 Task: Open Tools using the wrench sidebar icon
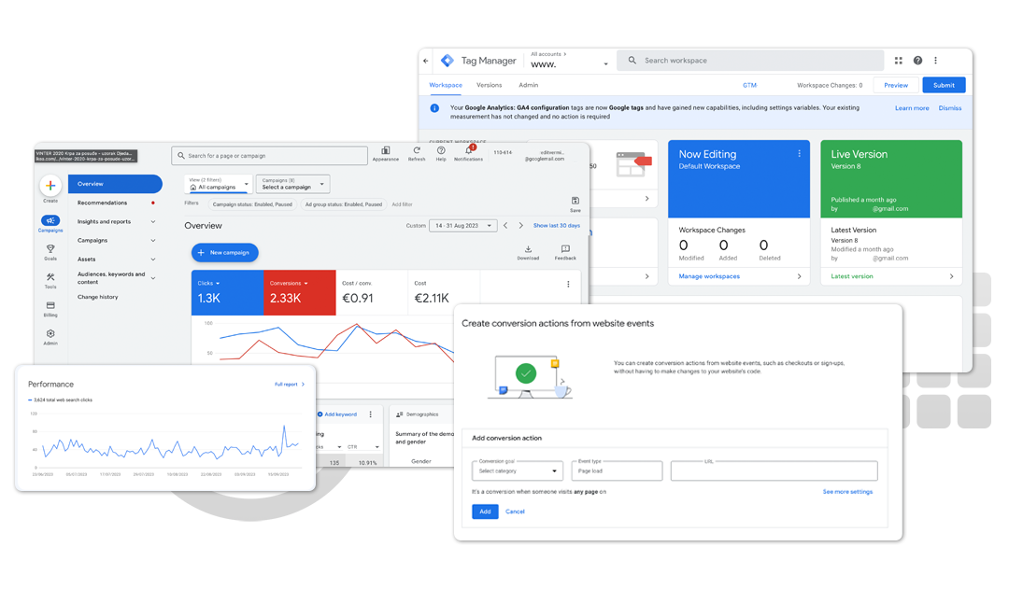[49, 274]
